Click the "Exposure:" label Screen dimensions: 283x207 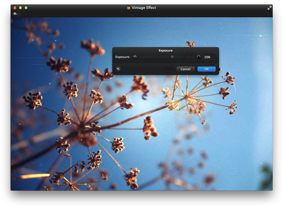coord(123,57)
